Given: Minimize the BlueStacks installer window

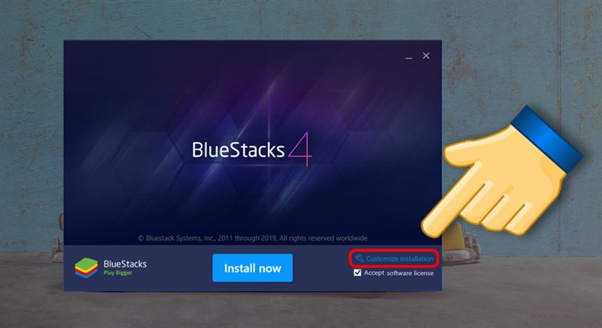Looking at the screenshot, I should tap(409, 56).
